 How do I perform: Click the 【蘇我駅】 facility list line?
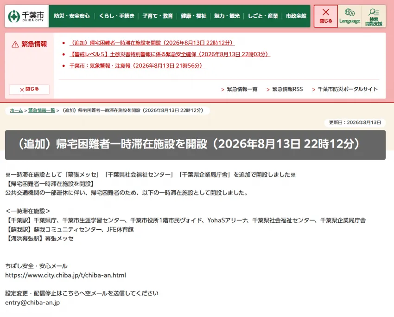point(70,229)
